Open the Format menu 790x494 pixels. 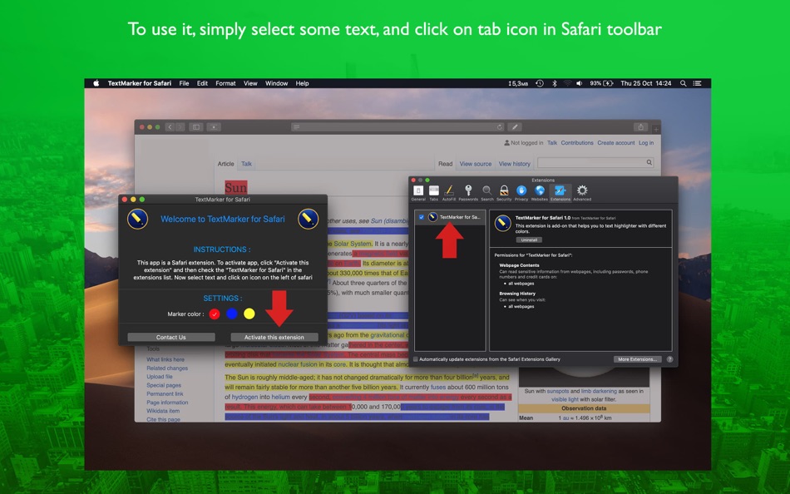225,83
